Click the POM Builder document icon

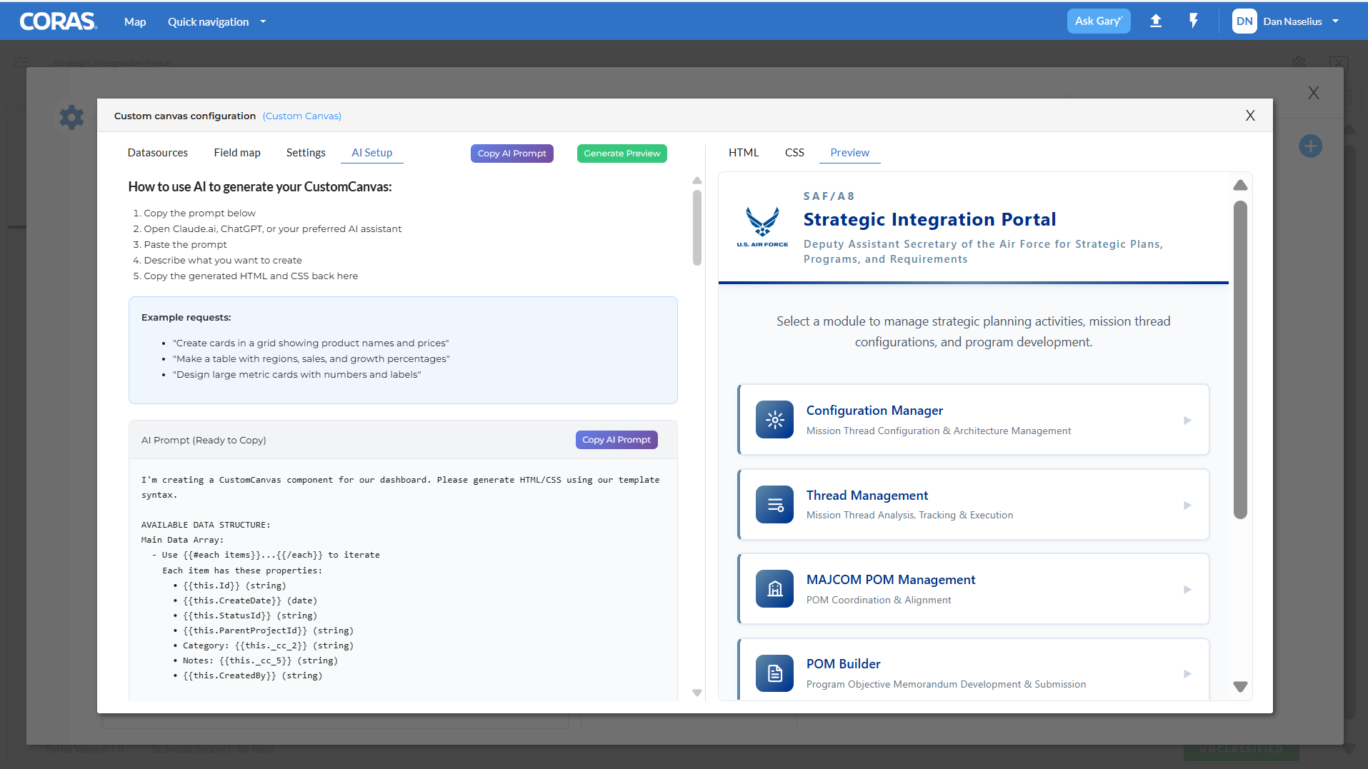click(x=774, y=673)
